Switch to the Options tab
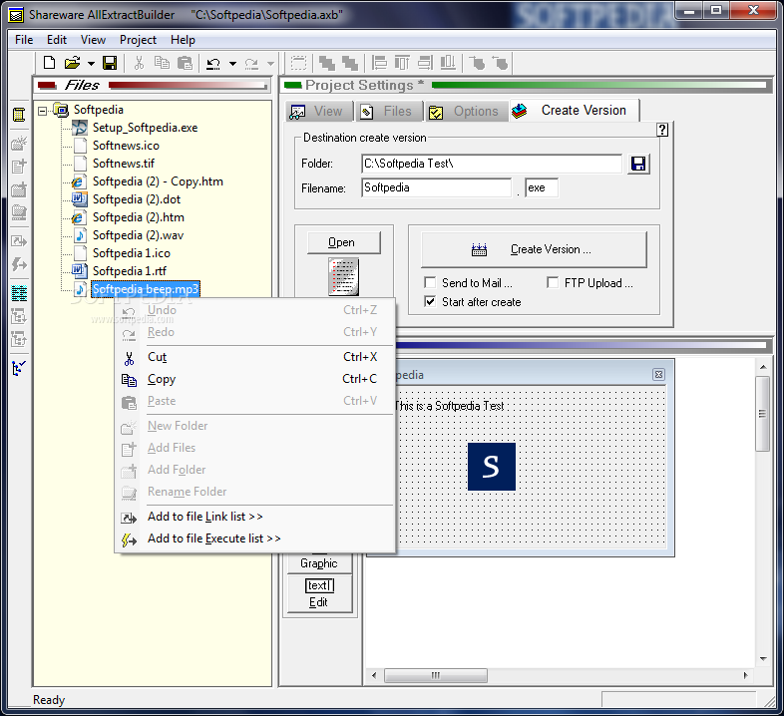 [467, 111]
